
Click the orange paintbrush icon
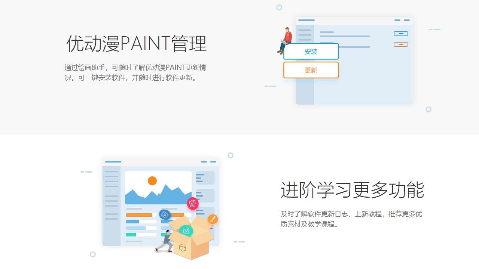tap(213, 219)
